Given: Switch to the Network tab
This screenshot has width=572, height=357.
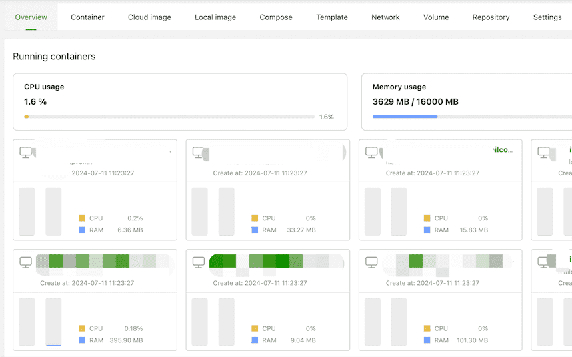Looking at the screenshot, I should tap(385, 17).
